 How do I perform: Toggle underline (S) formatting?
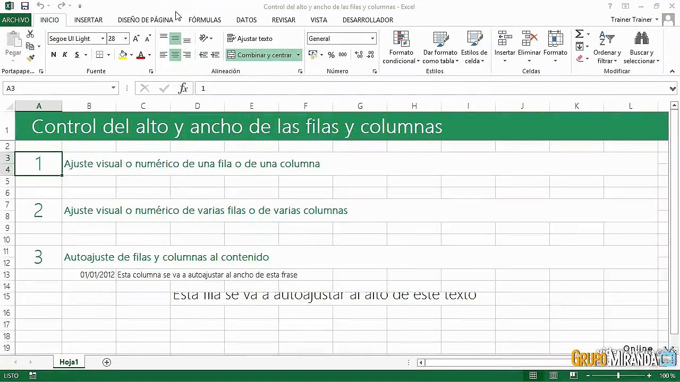[77, 55]
